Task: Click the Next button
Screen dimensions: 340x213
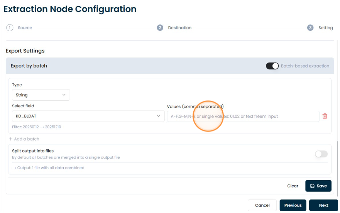Action: (x=323, y=205)
